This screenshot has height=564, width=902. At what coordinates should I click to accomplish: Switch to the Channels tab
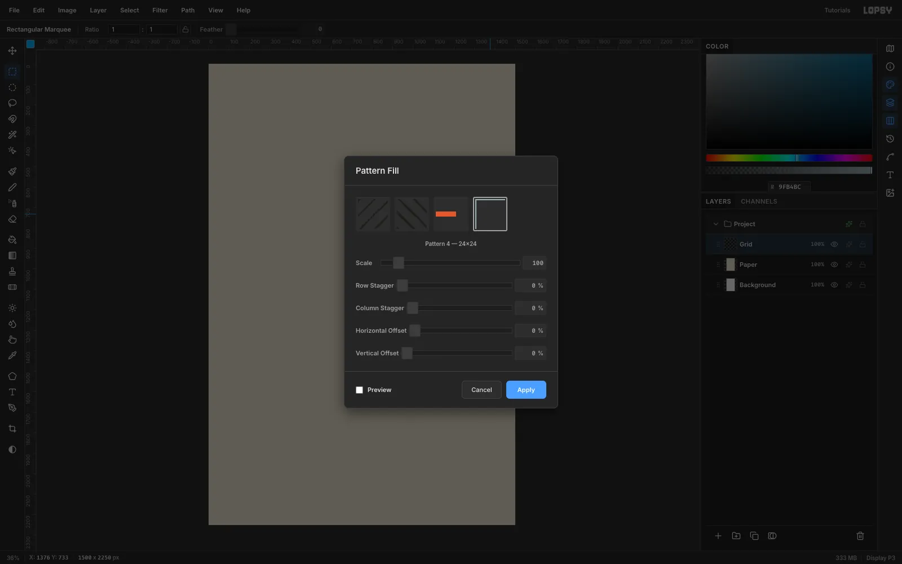tap(759, 201)
